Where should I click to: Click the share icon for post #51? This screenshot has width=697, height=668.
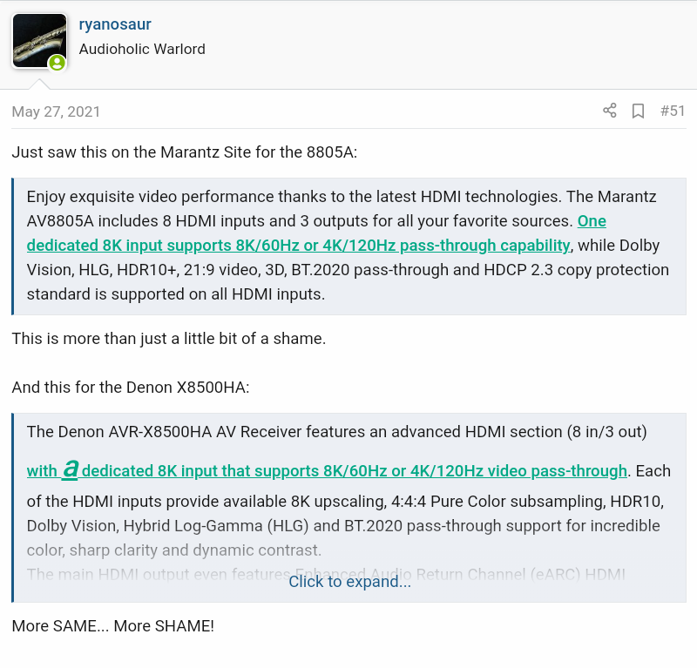click(x=610, y=111)
